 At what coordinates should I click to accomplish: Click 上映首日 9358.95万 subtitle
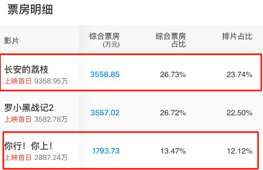[x=36, y=81]
